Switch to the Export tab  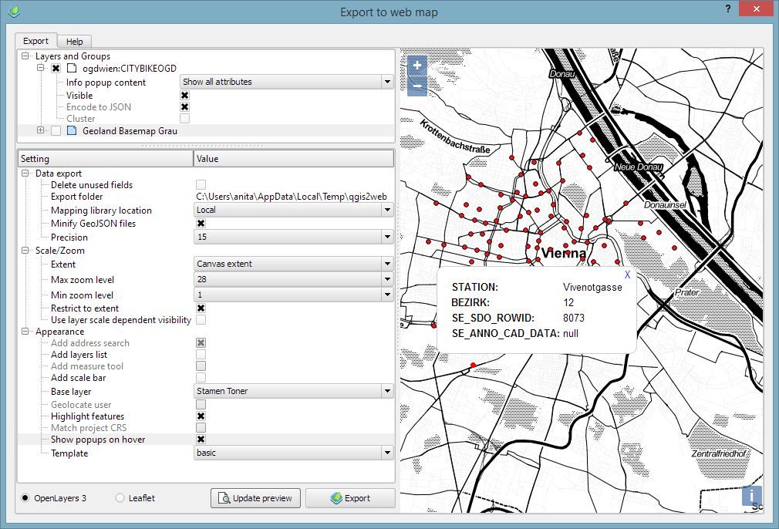(x=35, y=41)
